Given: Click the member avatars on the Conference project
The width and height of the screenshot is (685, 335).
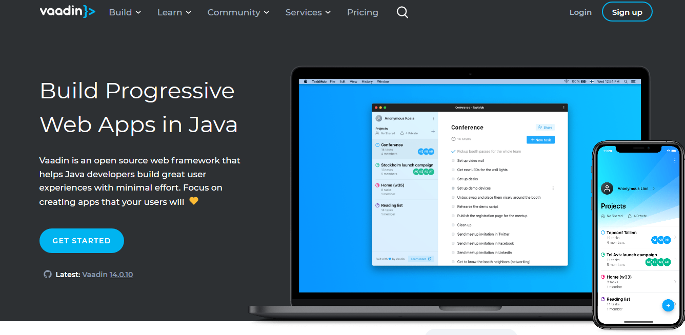Looking at the screenshot, I should 426,152.
